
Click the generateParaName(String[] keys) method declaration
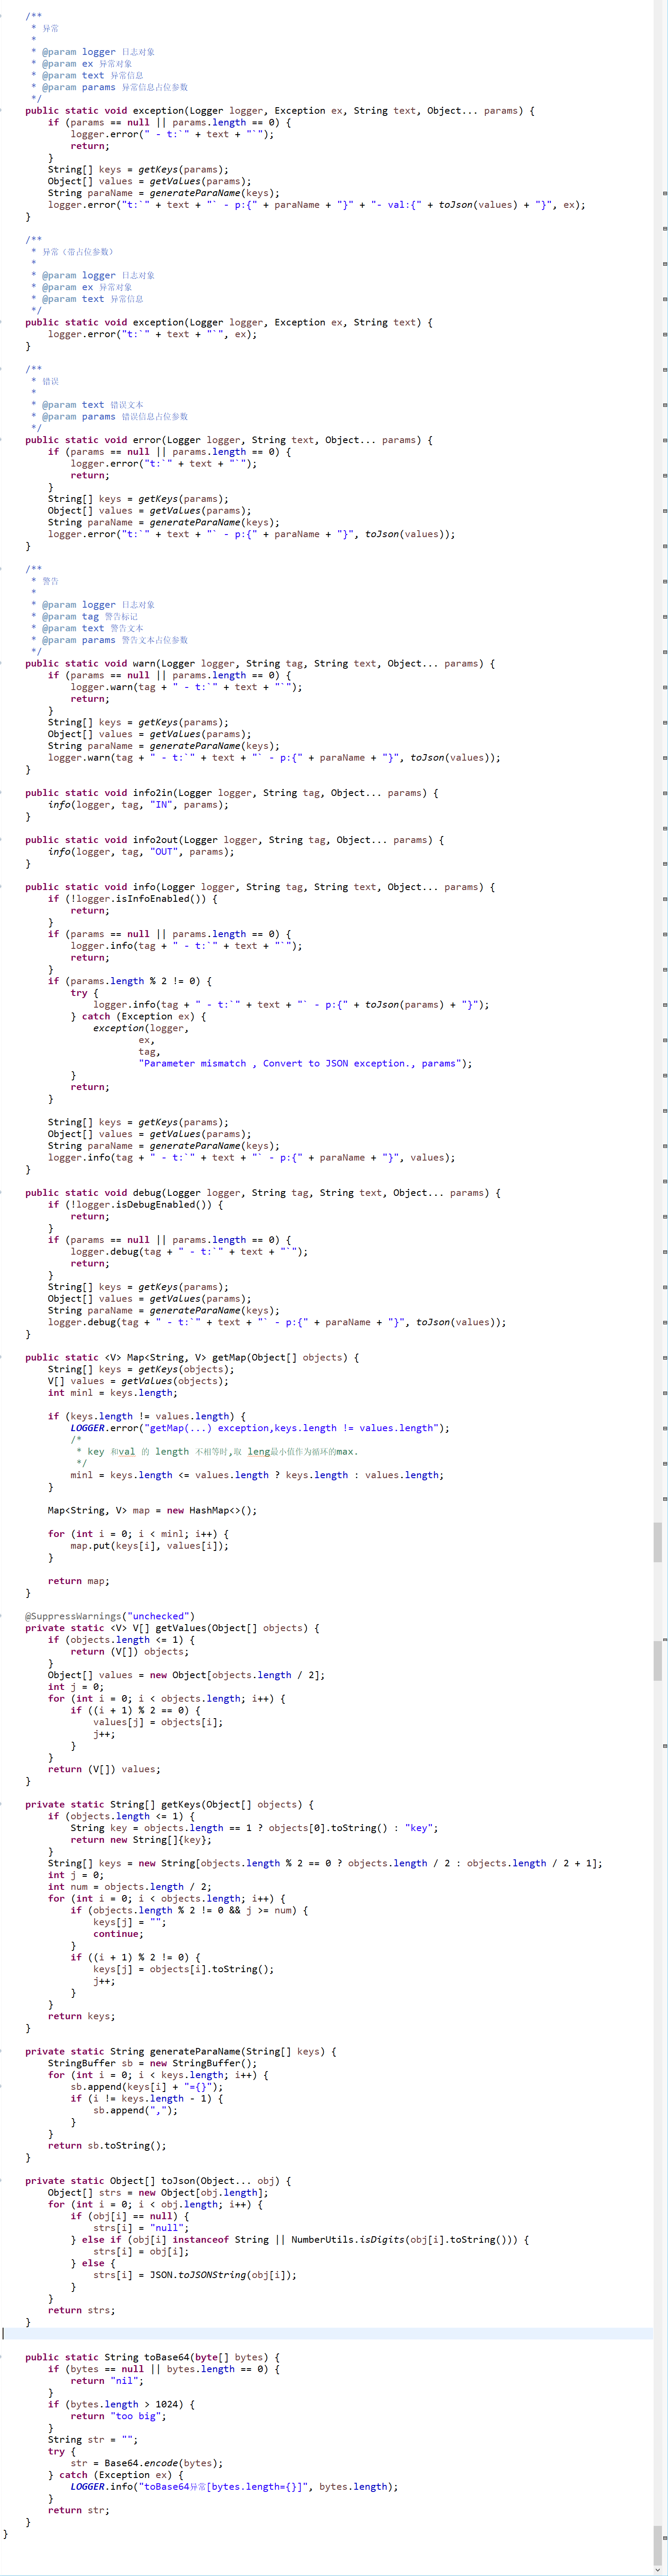pyautogui.click(x=180, y=2052)
